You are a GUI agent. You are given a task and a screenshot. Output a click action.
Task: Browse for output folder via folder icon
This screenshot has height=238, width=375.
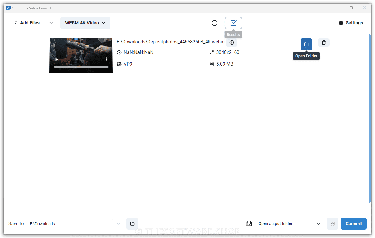pos(132,224)
